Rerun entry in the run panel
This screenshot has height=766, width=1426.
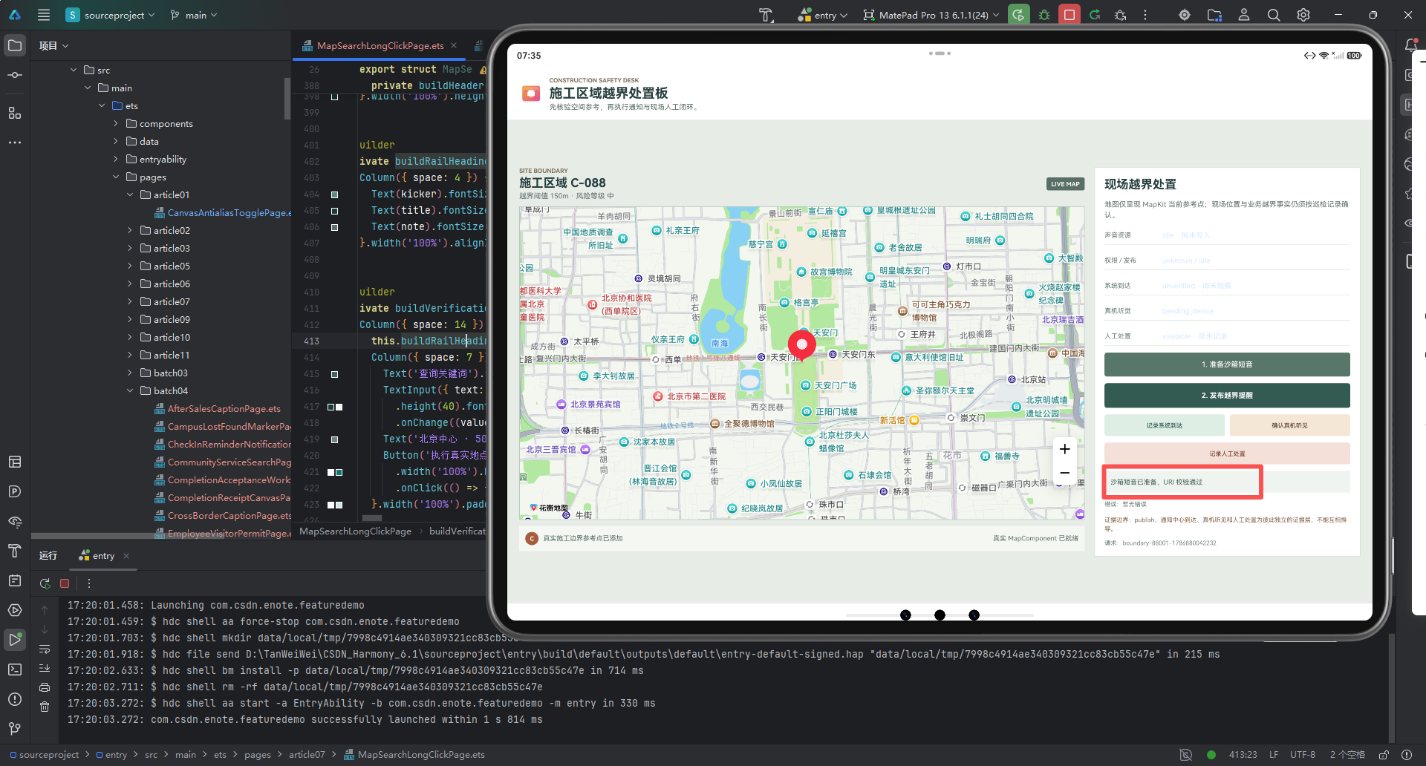tap(45, 583)
